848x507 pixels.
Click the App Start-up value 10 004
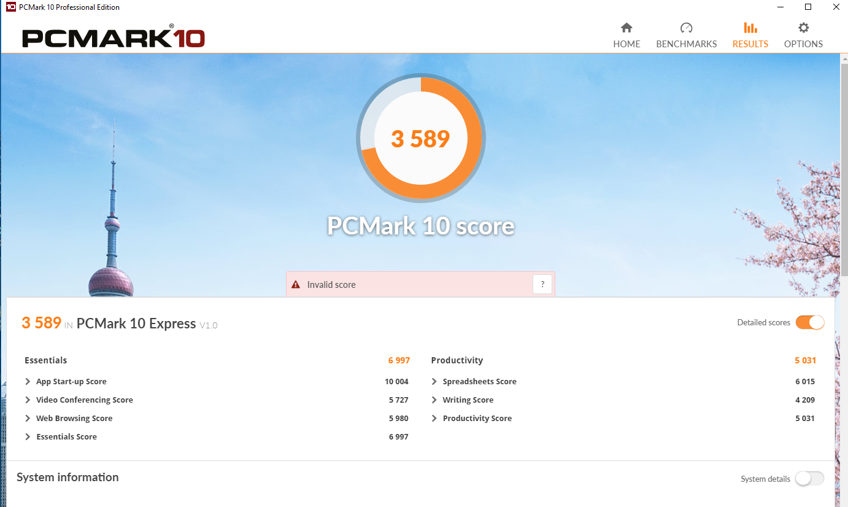(396, 381)
